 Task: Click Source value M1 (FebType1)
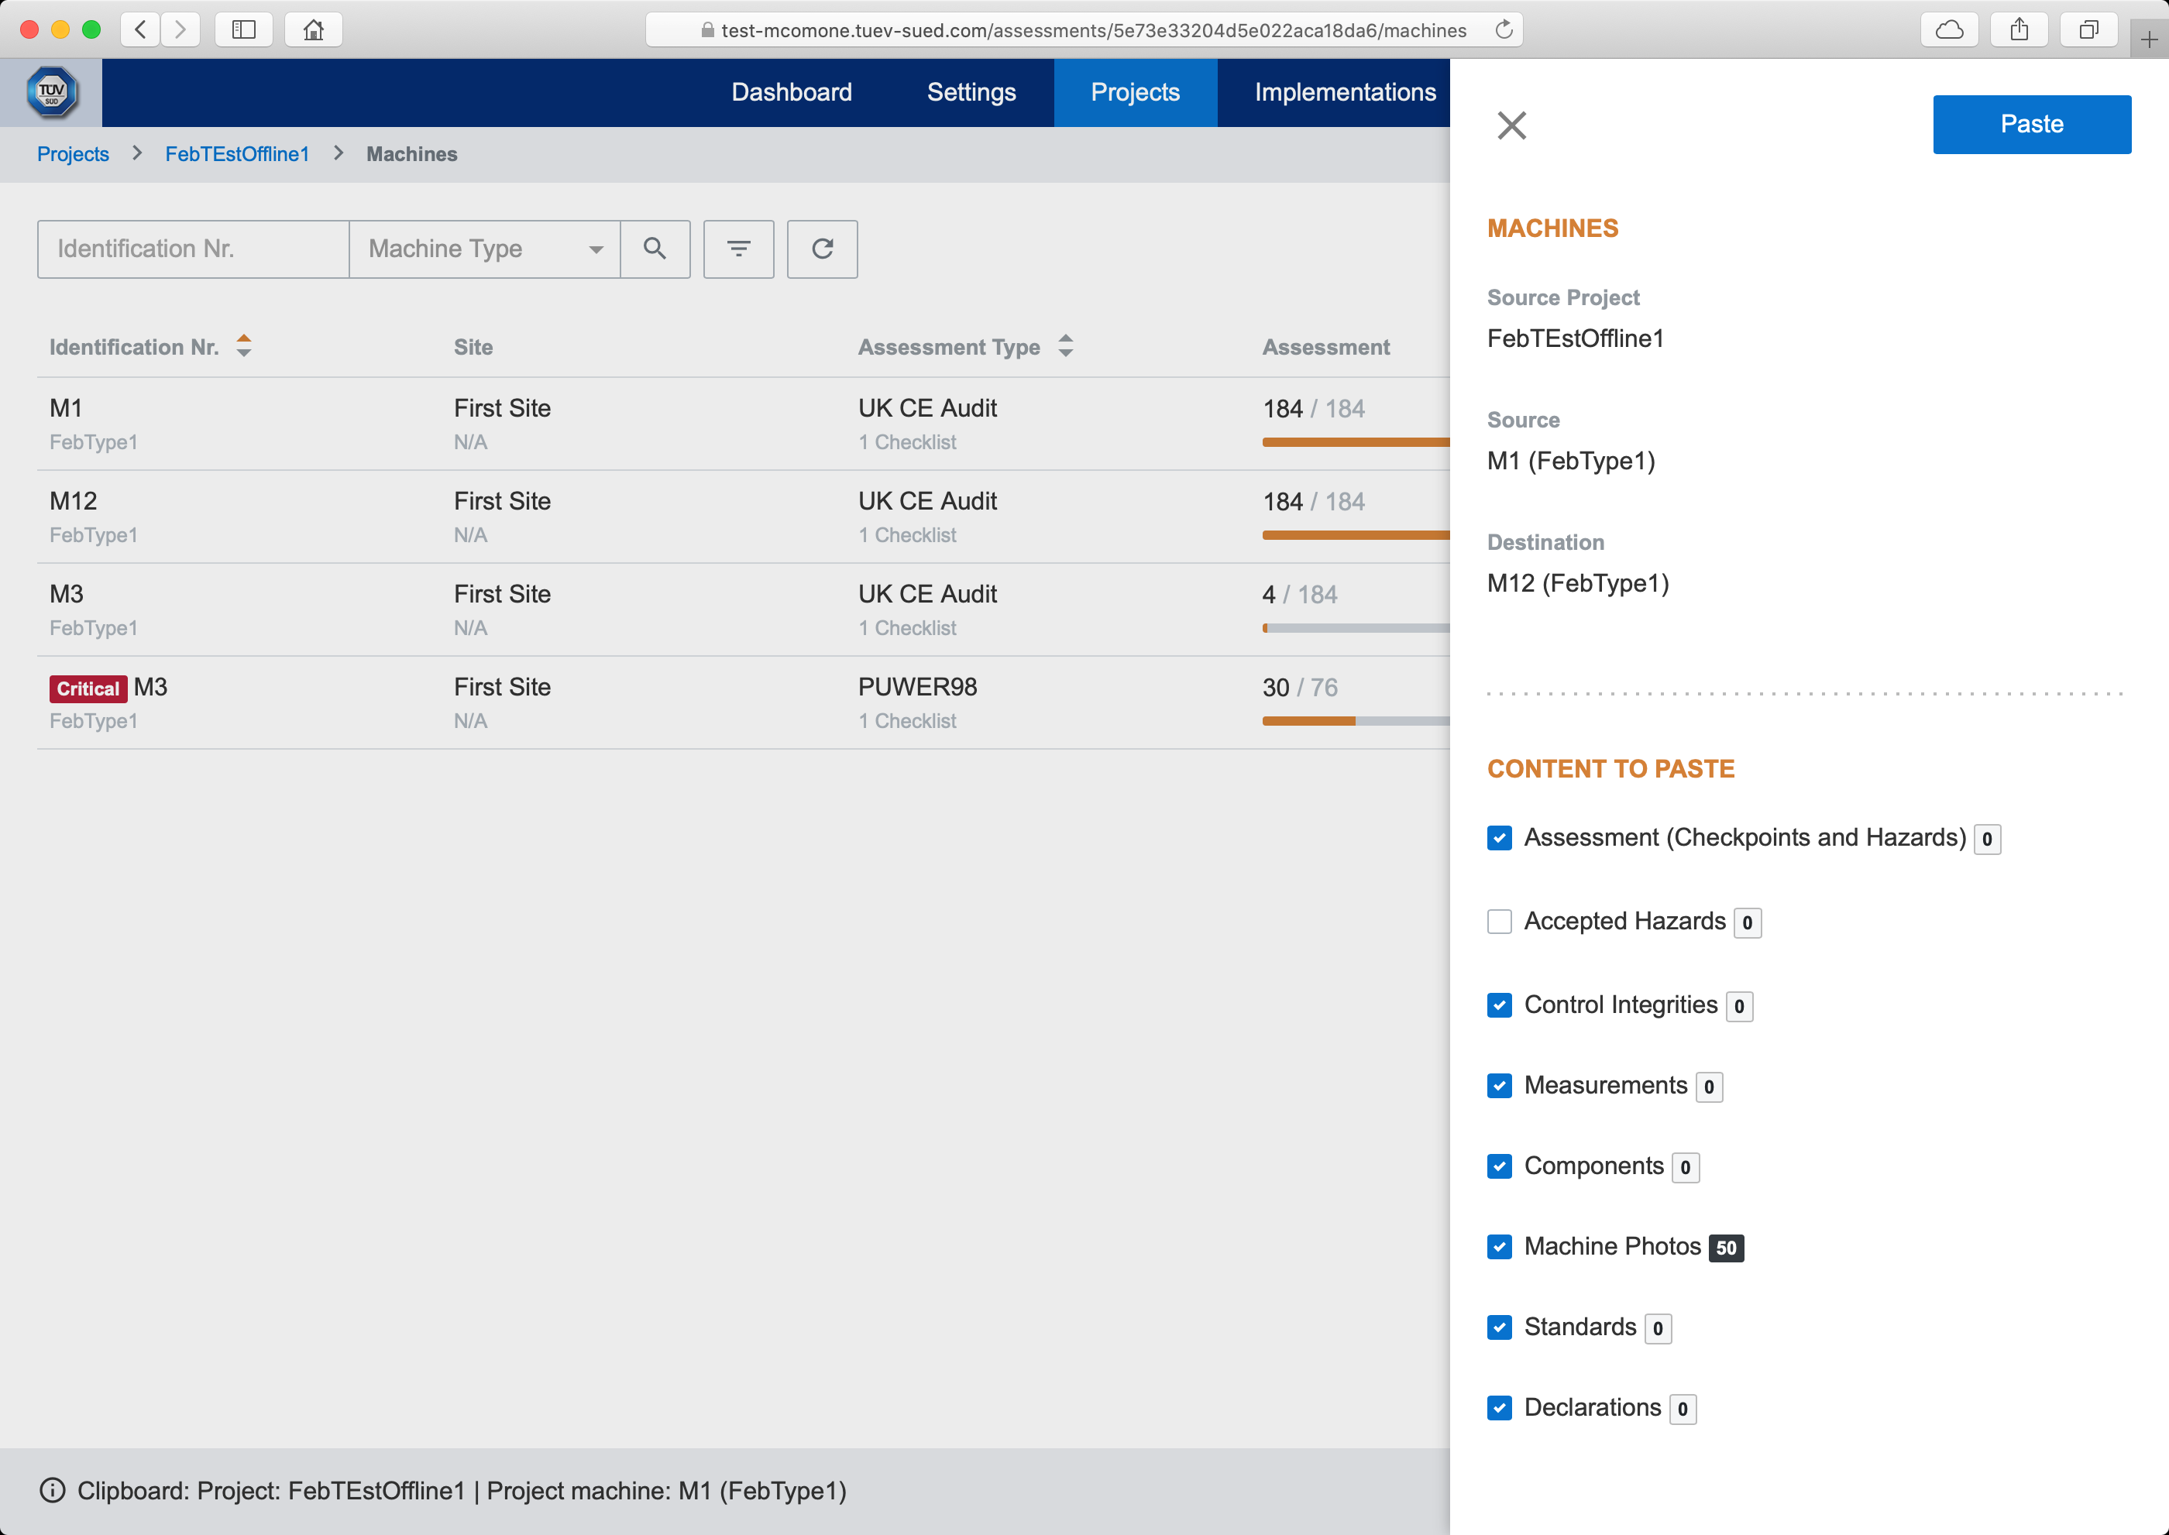click(x=1570, y=460)
